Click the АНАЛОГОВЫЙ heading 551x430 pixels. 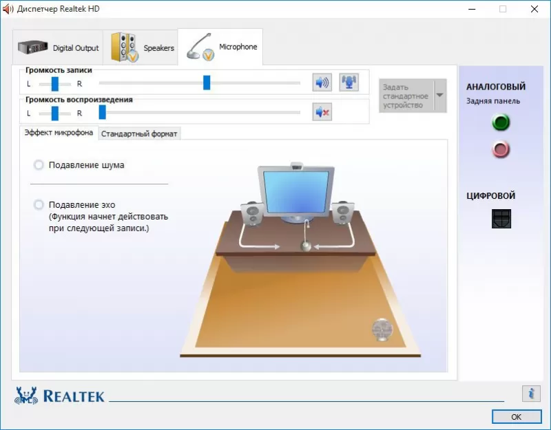pos(496,87)
